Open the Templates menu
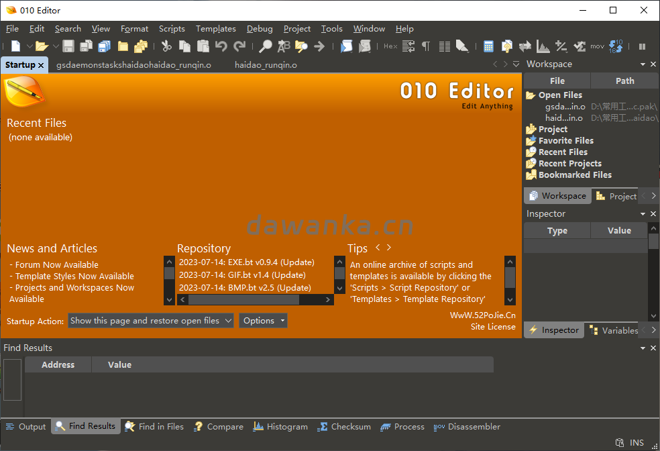This screenshot has height=451, width=660. (215, 29)
